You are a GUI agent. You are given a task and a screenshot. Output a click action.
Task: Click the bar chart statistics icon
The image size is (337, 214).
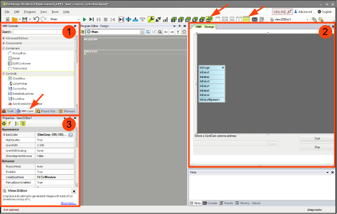(165, 20)
